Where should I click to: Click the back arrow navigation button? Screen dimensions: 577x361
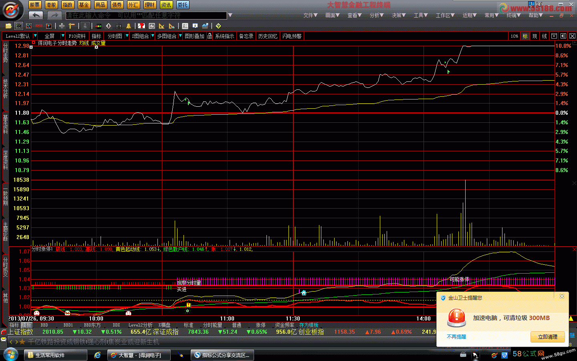[x=36, y=15]
